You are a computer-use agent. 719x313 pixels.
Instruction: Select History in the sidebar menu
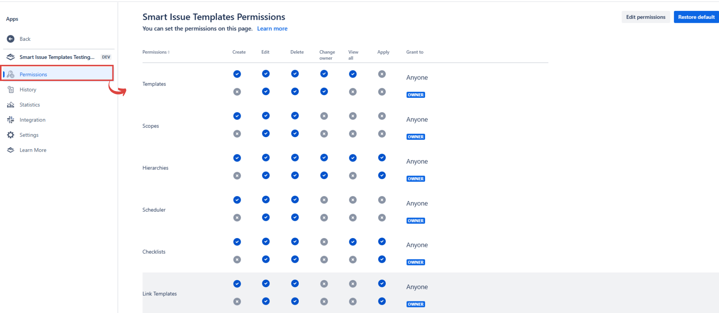pos(28,90)
